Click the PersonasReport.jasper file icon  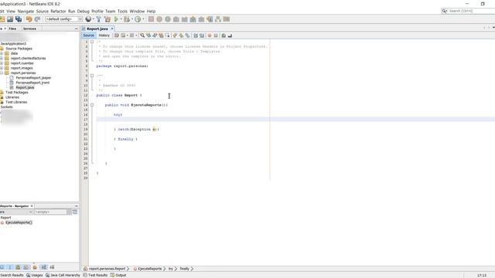[x=12, y=77]
